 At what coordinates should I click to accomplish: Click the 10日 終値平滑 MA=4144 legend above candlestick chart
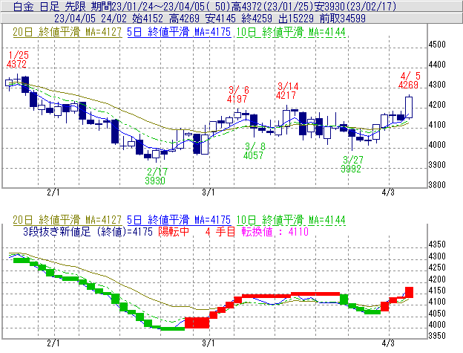[x=291, y=32]
